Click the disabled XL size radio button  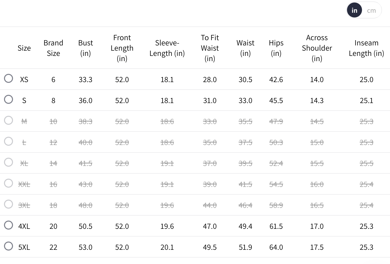click(x=8, y=162)
